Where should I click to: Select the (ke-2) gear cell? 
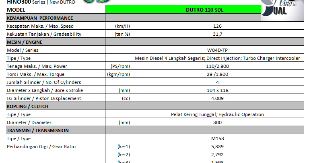[124, 155]
